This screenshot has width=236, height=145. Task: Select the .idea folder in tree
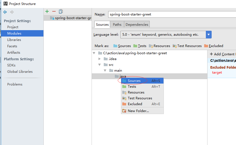pos(110,59)
